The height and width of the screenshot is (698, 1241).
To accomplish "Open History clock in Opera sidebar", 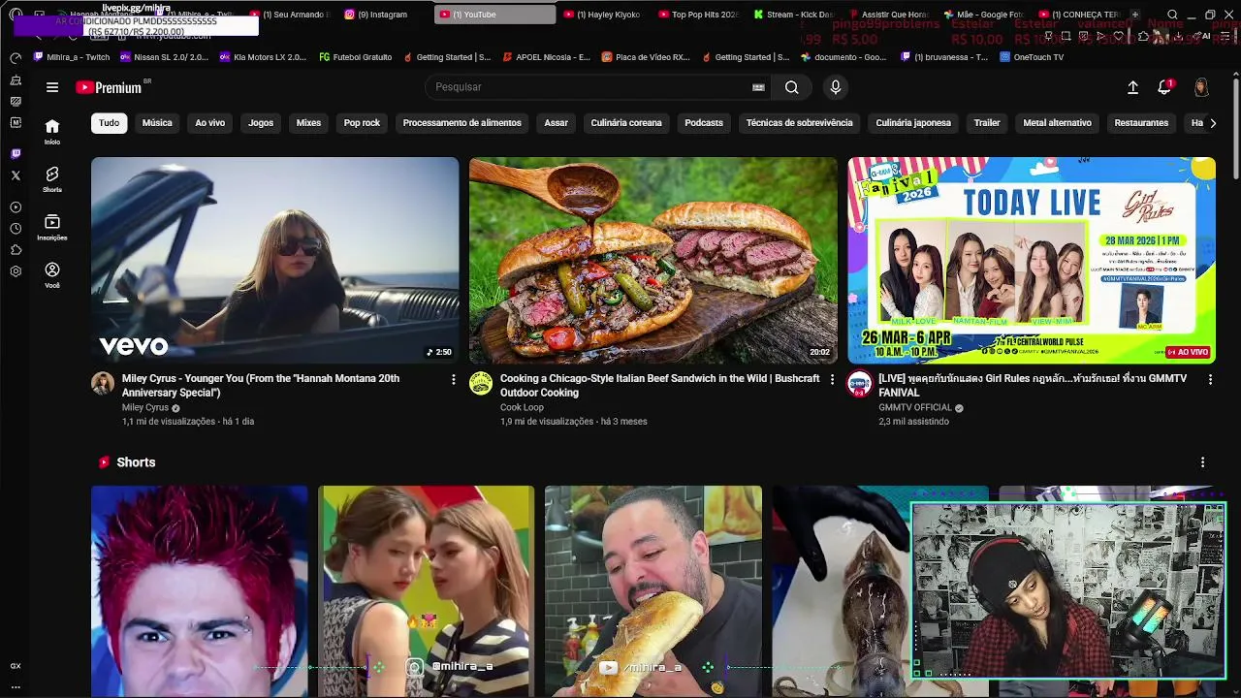I will click(x=16, y=229).
